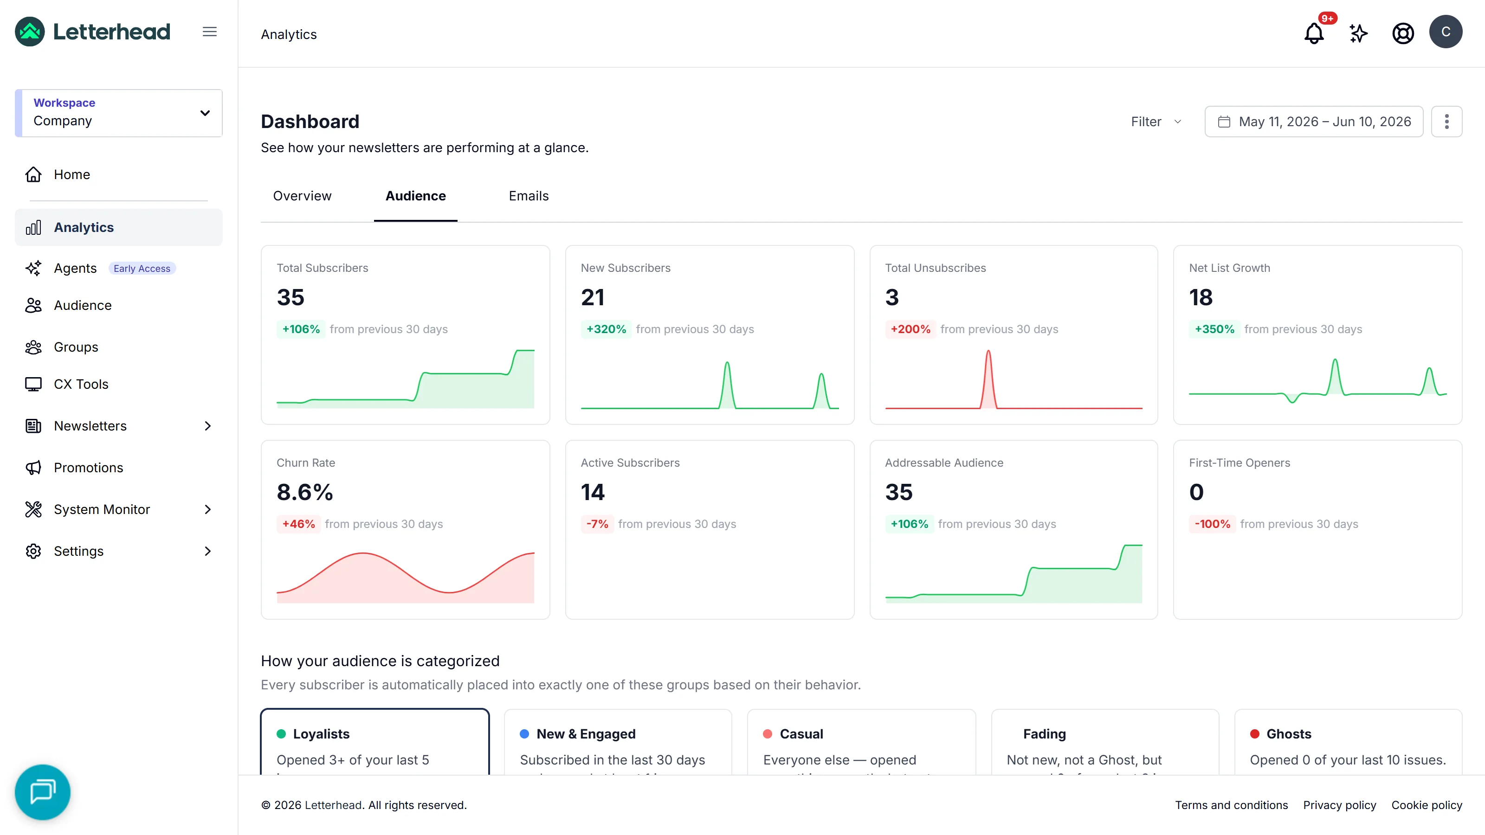The width and height of the screenshot is (1485, 835).
Task: Click the +46% Churn Rate badge
Action: coord(298,524)
